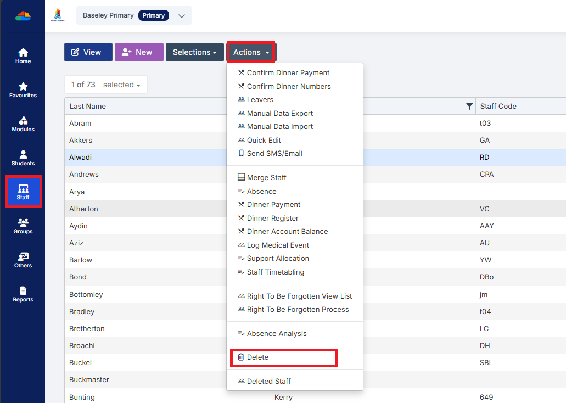Open the Modules section
The width and height of the screenshot is (566, 403).
pos(23,124)
